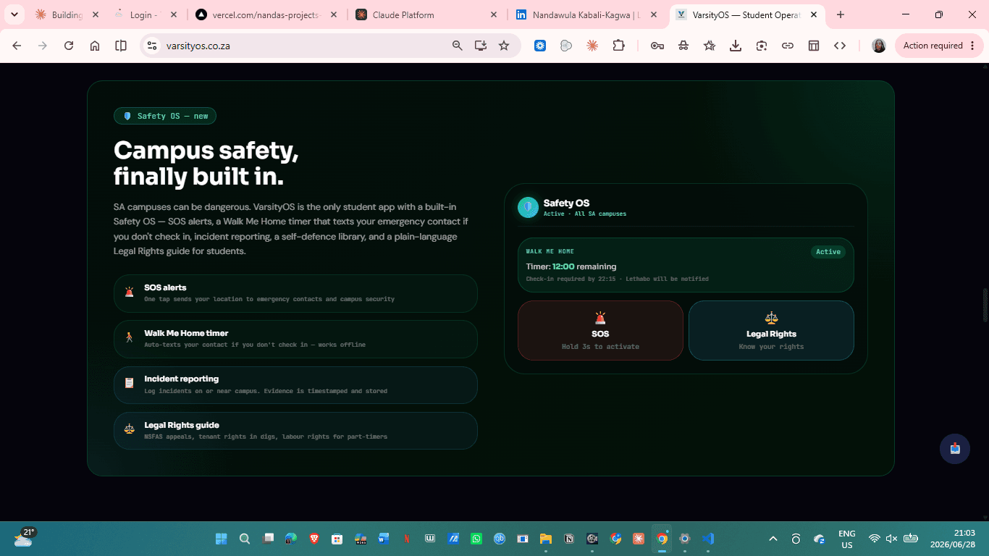The width and height of the screenshot is (989, 556).
Task: Open the bookmarks star list icon
Action: click(x=710, y=46)
